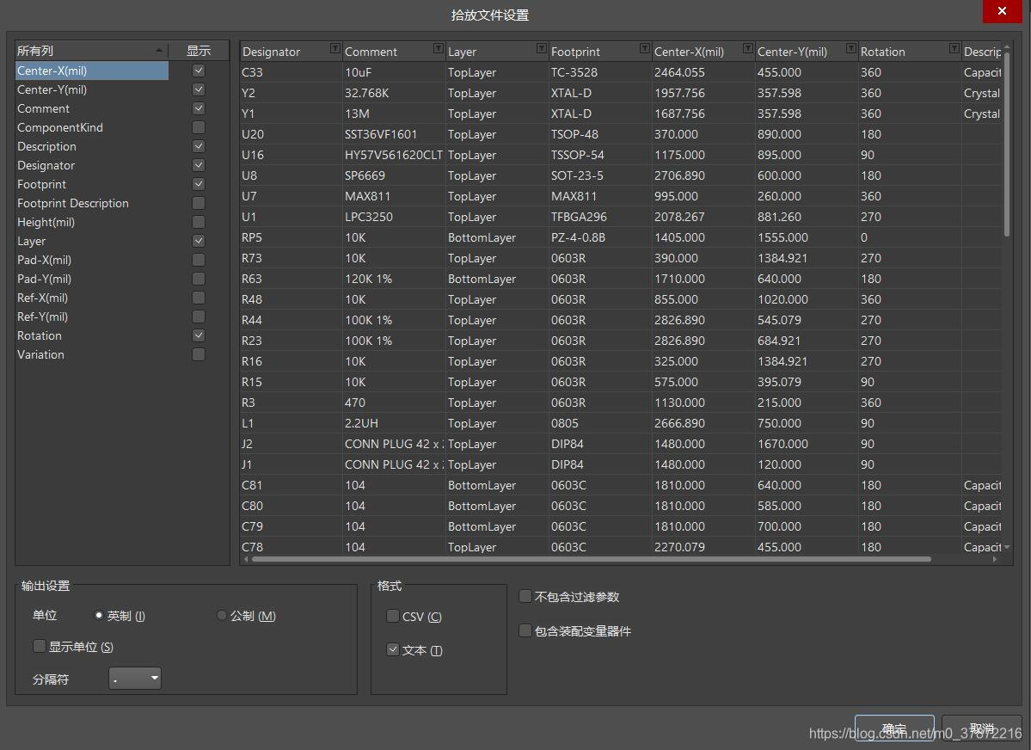Select table row RP5
This screenshot has height=750, width=1031.
click(621, 237)
